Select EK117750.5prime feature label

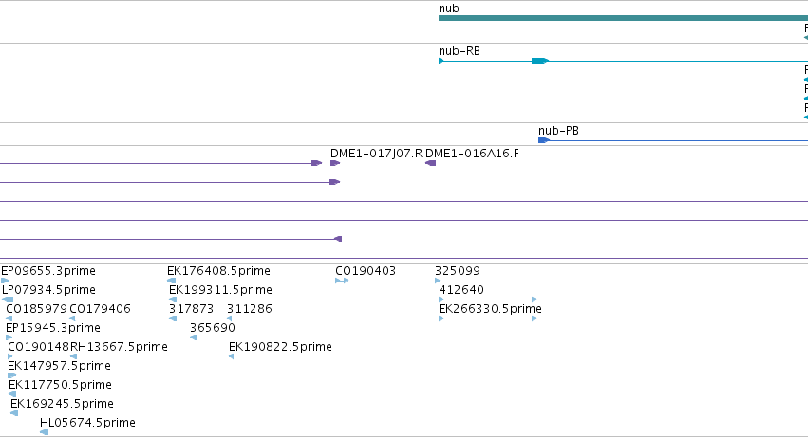coord(60,385)
